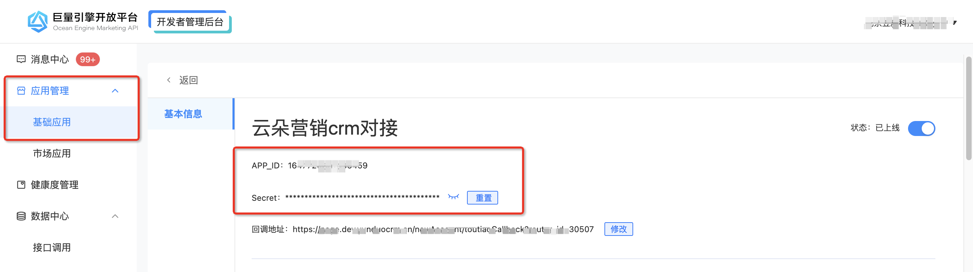973x272 pixels.
Task: Reveal the Secret with the eye icon
Action: tap(453, 197)
